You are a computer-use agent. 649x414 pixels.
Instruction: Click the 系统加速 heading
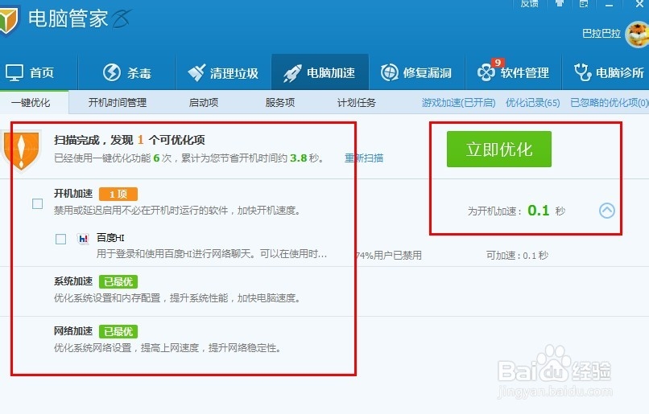tap(73, 281)
